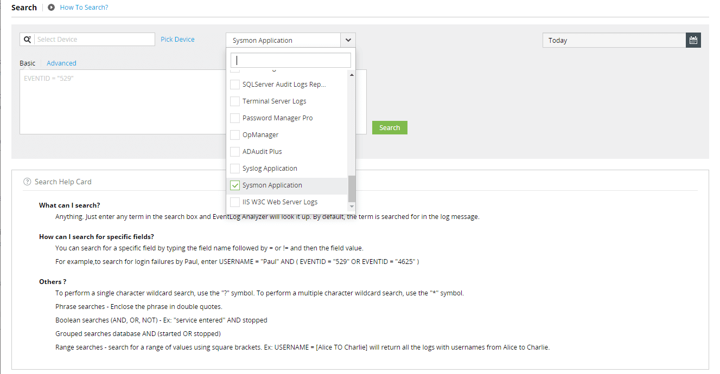
Task: Open the log type dropdown arrow
Action: (x=348, y=40)
